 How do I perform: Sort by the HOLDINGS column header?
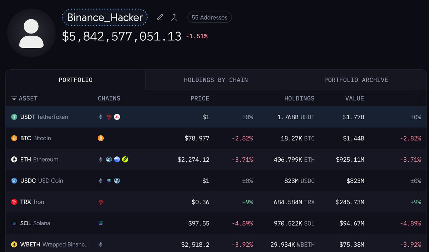(x=300, y=98)
